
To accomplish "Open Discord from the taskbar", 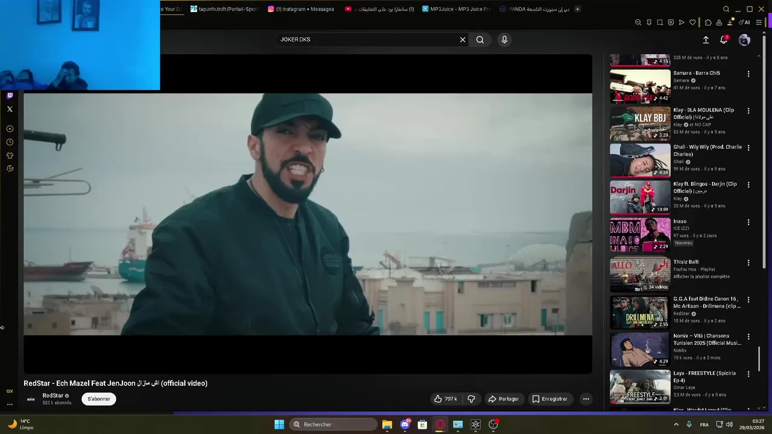I will [x=405, y=424].
